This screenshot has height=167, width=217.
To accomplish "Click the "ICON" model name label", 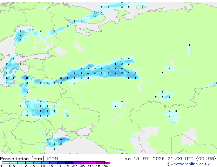I will (52, 159).
